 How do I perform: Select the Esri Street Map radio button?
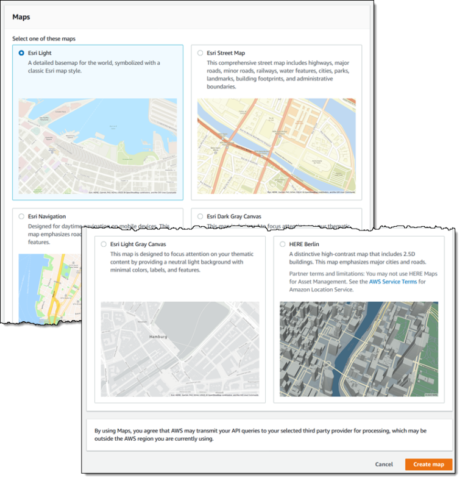(200, 53)
